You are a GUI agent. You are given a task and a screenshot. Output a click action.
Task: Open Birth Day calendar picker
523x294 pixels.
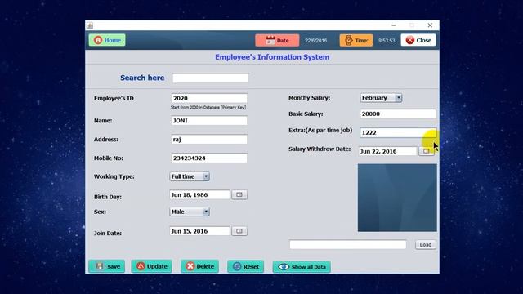tap(239, 194)
